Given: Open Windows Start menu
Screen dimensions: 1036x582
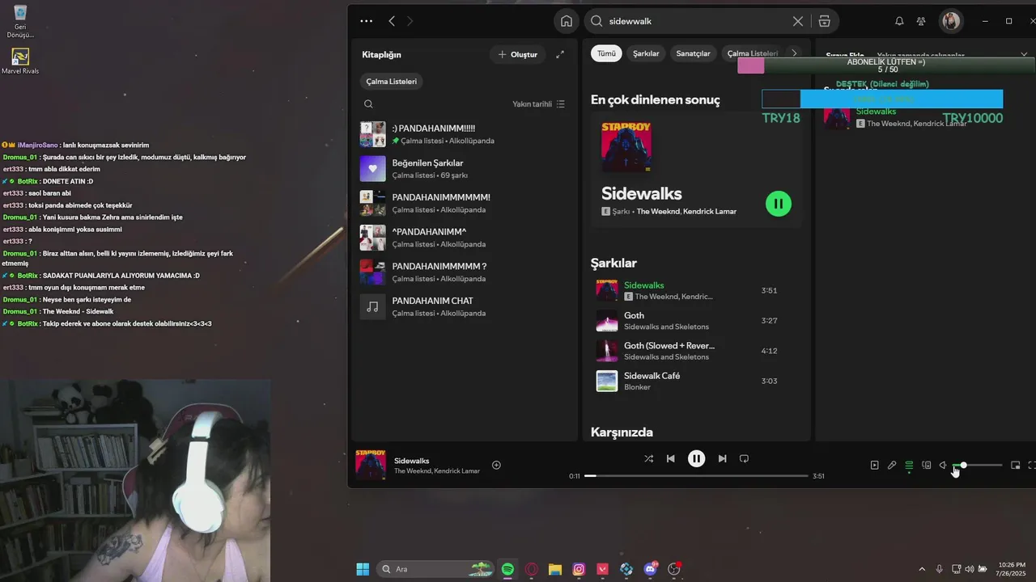Looking at the screenshot, I should coord(363,569).
